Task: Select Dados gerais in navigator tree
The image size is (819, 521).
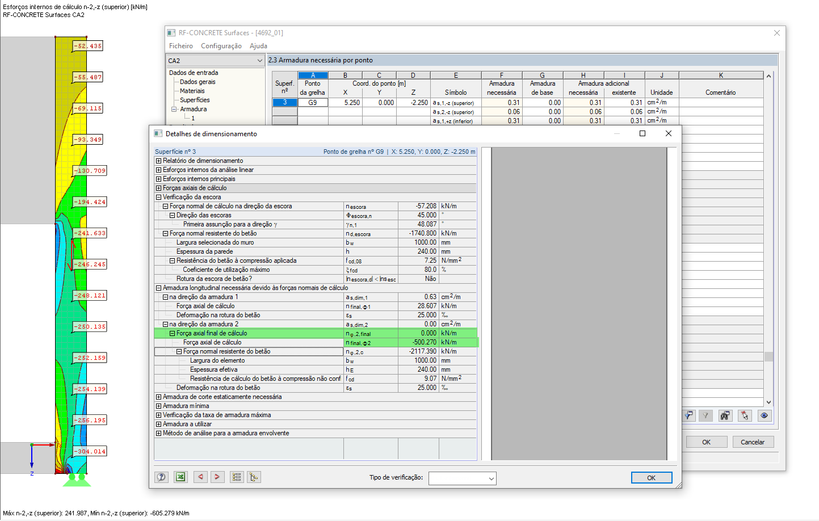Action: [x=198, y=82]
